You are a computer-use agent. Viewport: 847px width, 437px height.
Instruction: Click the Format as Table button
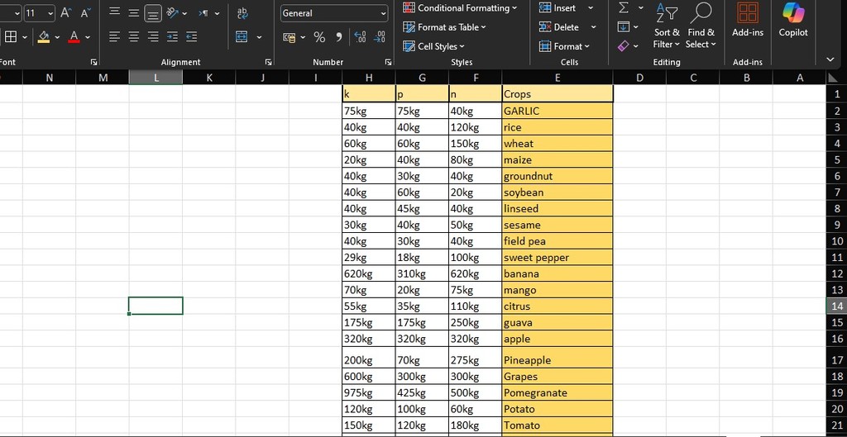pyautogui.click(x=445, y=27)
